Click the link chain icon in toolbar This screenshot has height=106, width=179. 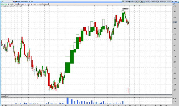pyautogui.click(x=139, y=2)
